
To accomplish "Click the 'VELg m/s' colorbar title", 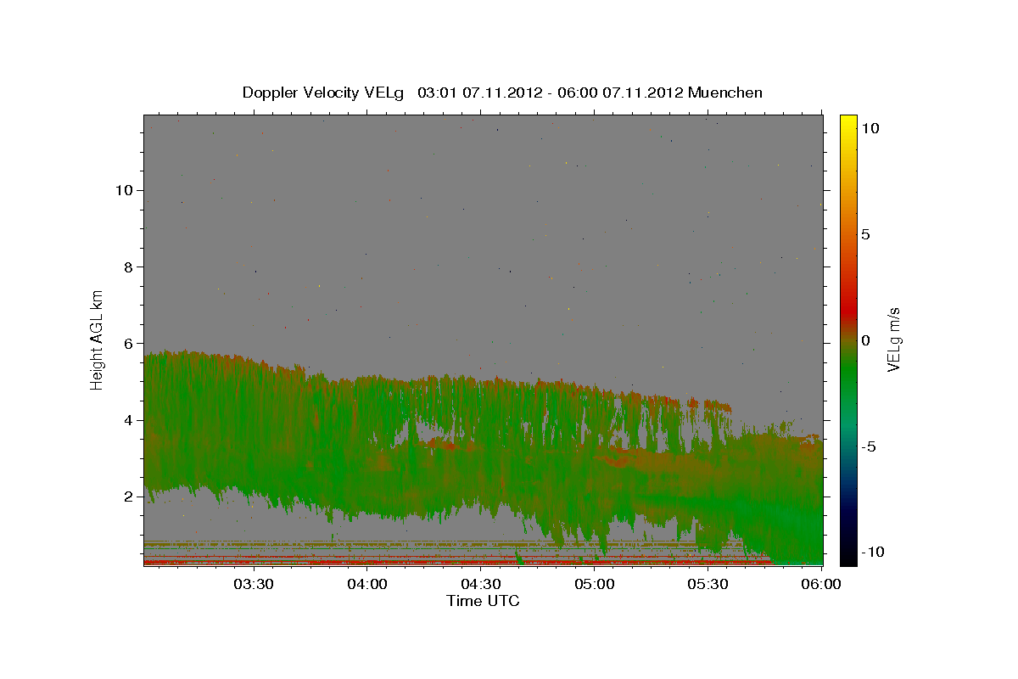I will coord(895,339).
